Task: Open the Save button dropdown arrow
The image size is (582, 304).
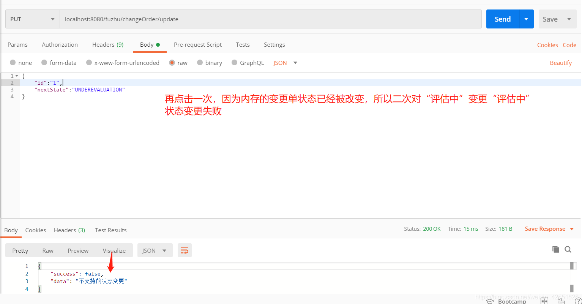Action: (x=569, y=19)
